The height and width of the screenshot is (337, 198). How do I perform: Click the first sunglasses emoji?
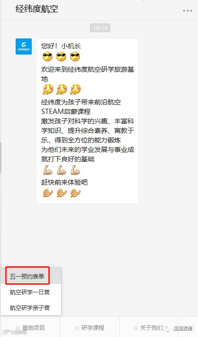click(x=47, y=56)
